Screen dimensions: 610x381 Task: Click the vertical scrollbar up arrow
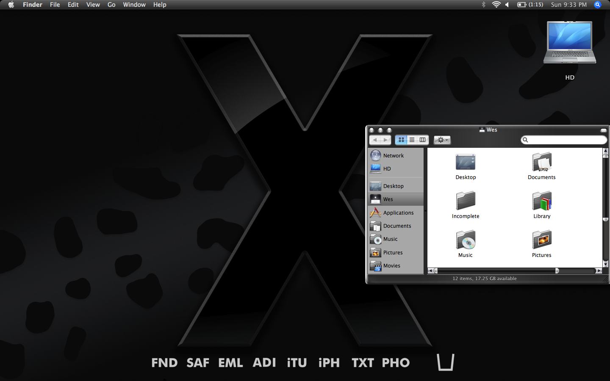click(605, 151)
